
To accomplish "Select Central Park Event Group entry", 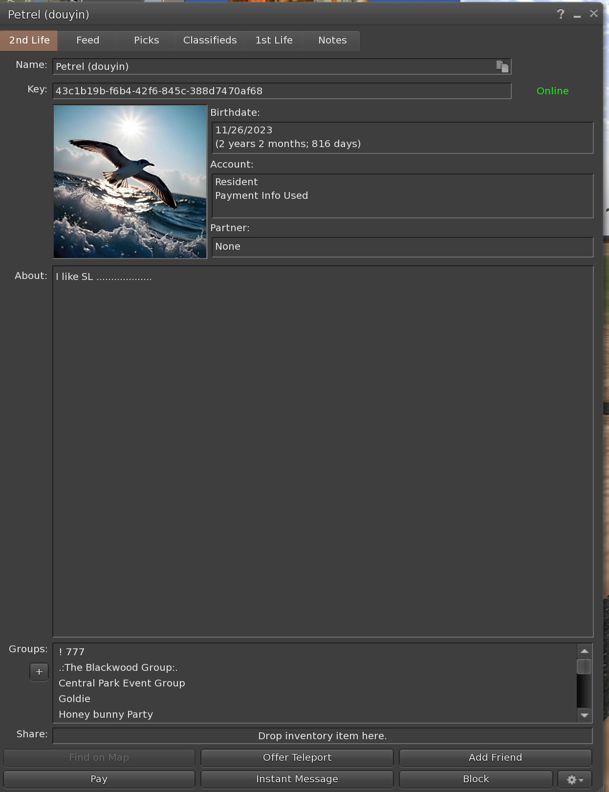I will click(x=122, y=683).
